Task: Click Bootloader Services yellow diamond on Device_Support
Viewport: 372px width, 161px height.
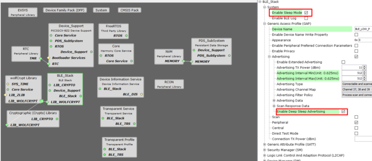Action: (x=48, y=58)
